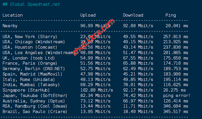Click the Upload column header
202x119 pixels.
pyautogui.click(x=88, y=15)
